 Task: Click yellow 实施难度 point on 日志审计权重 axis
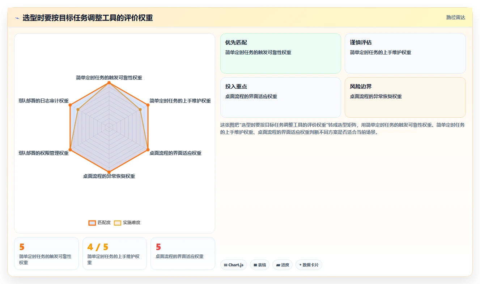tap(78, 109)
